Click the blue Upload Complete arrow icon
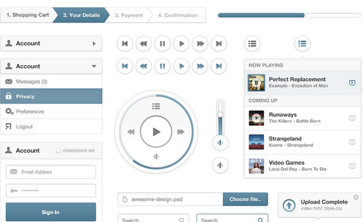The image size is (363, 222). [289, 205]
